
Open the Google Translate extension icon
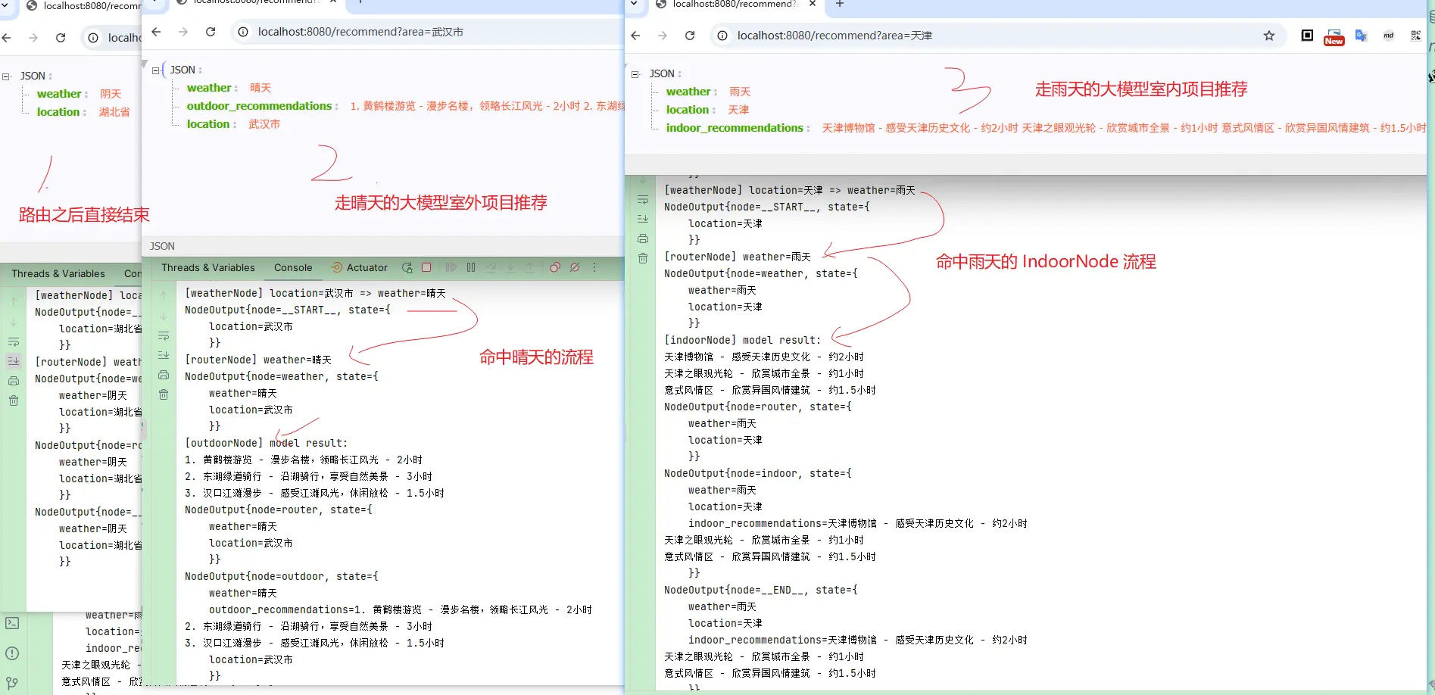(1361, 36)
